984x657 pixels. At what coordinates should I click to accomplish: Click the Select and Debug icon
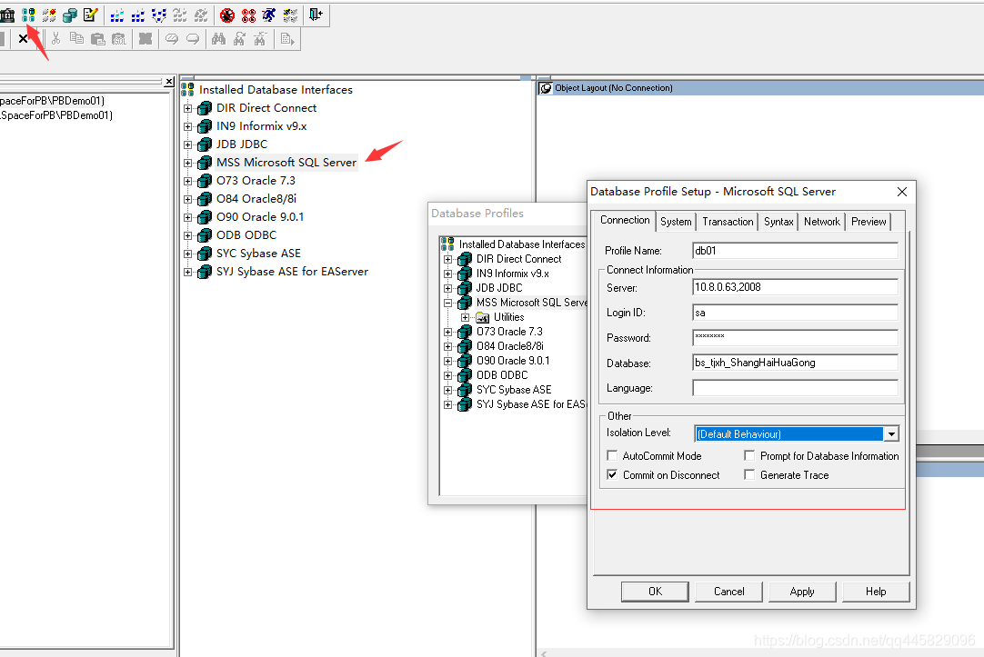[x=248, y=15]
